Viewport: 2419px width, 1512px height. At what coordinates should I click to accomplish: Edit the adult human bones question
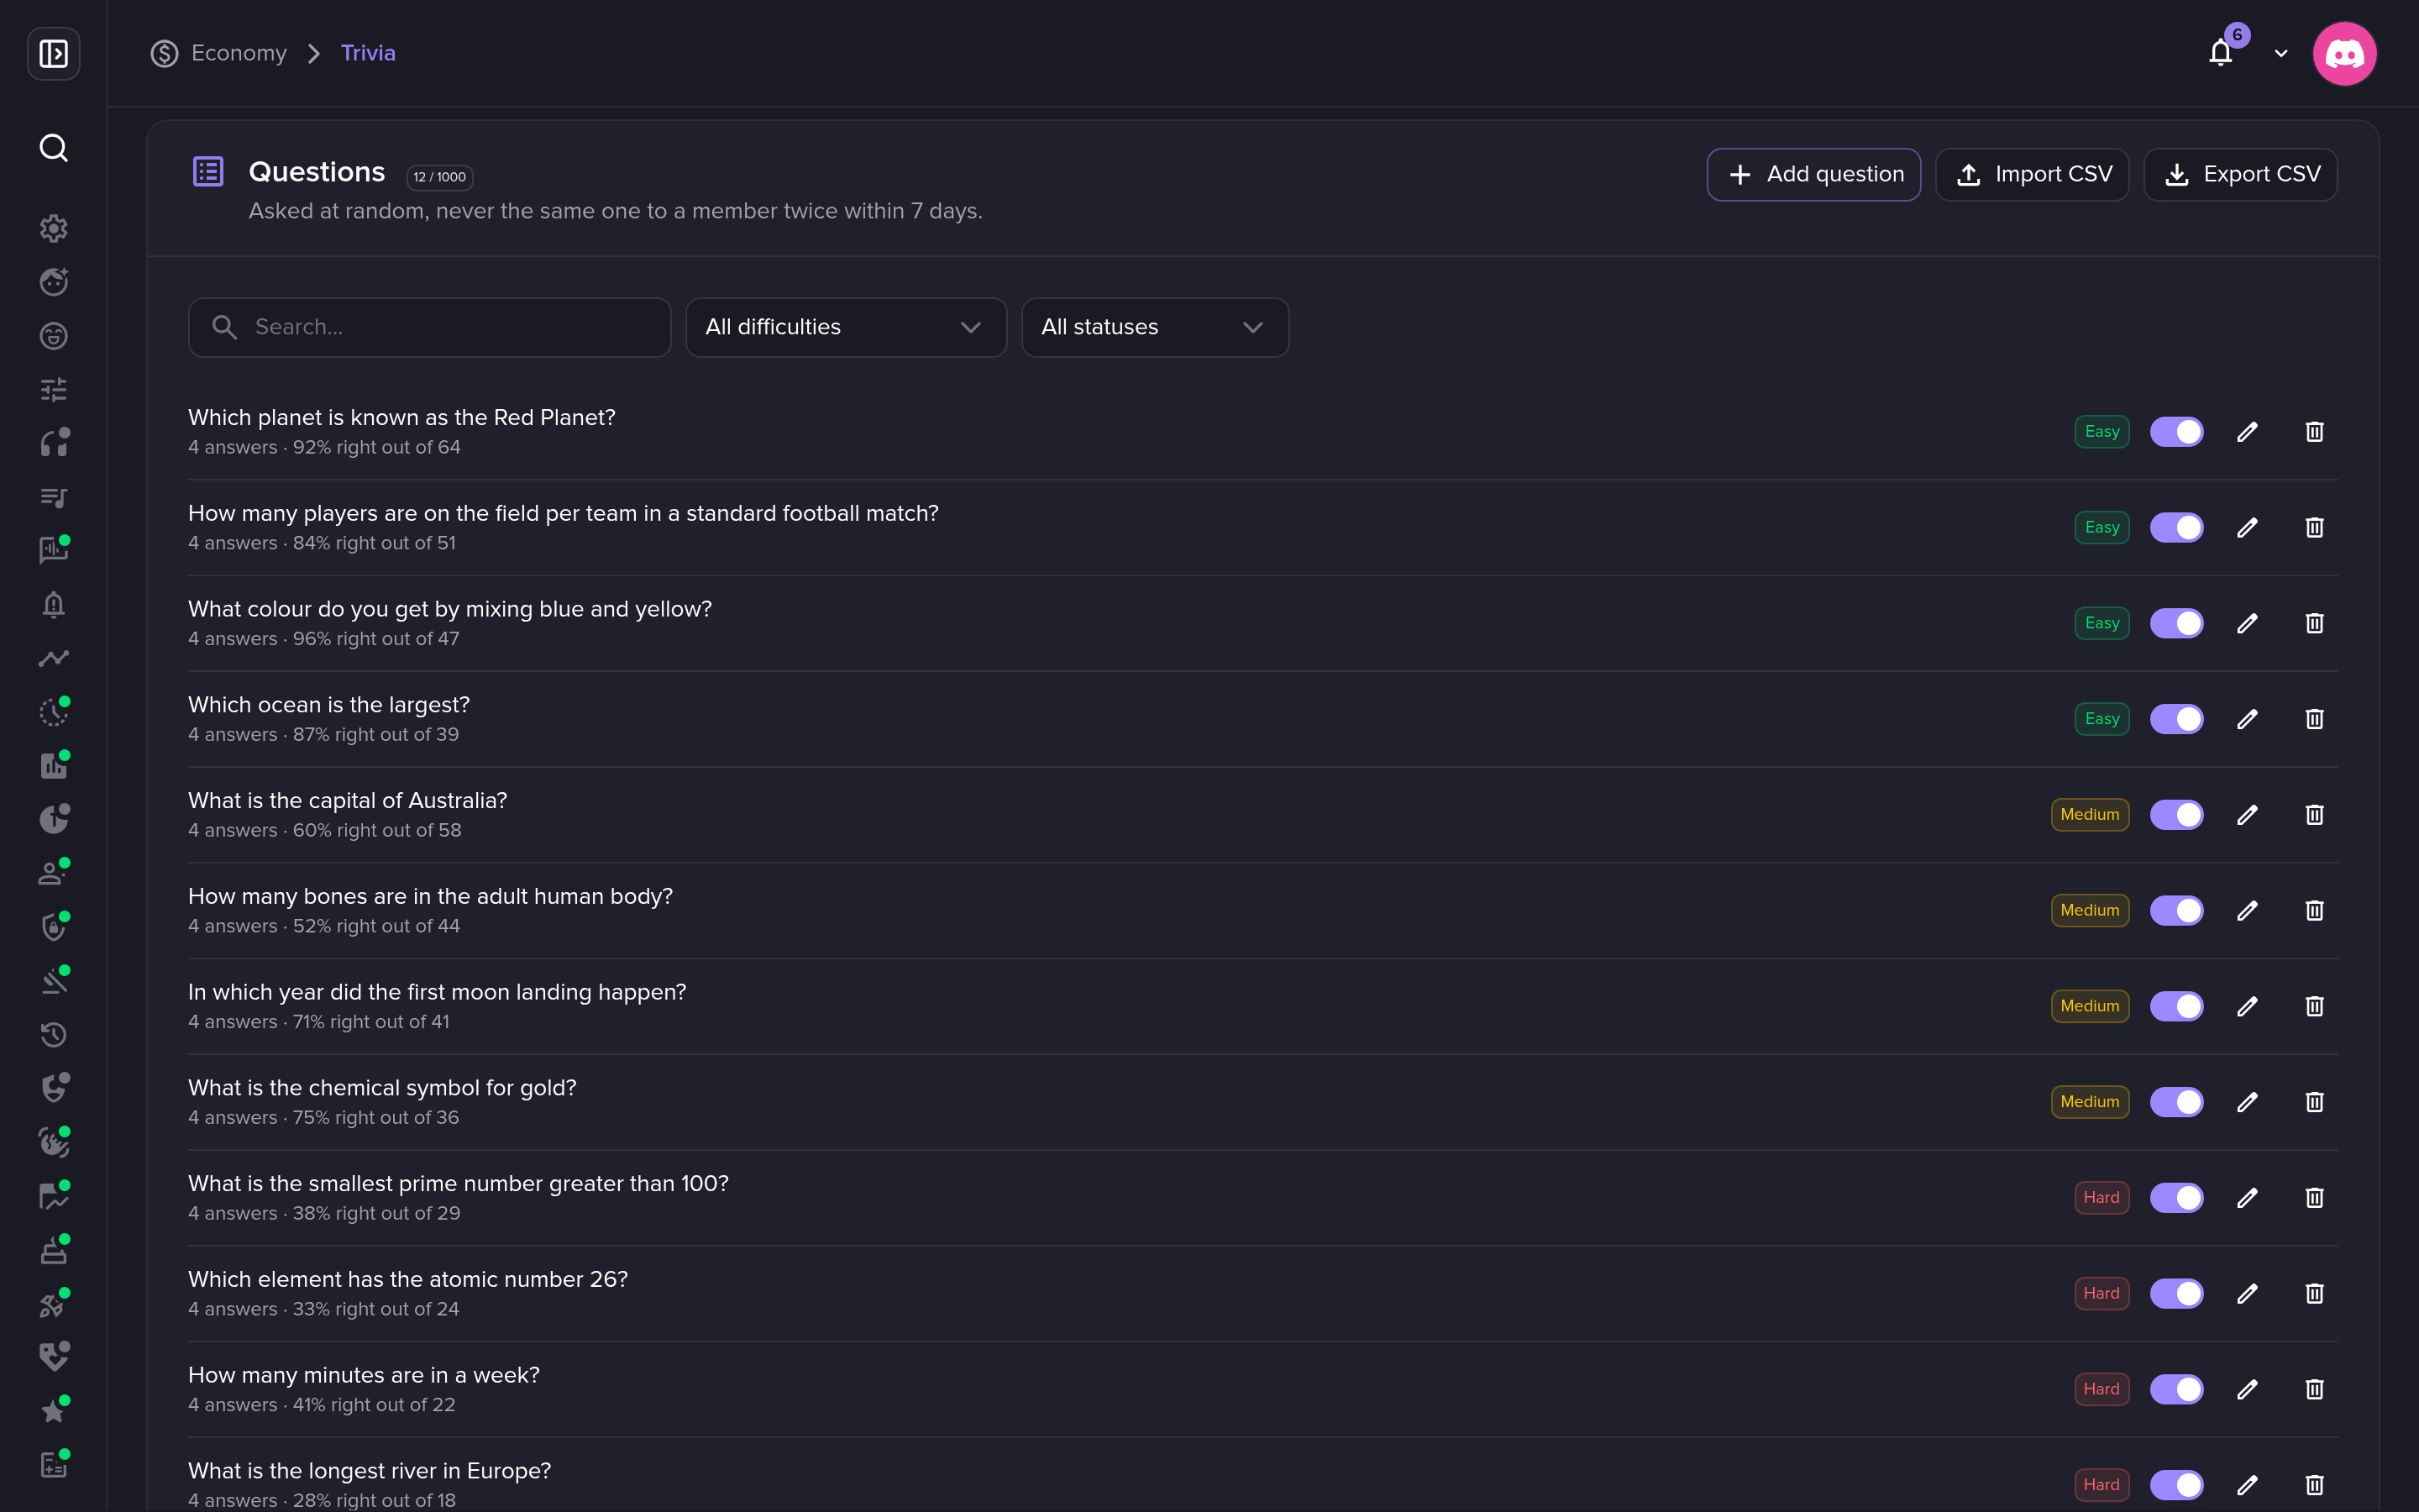pyautogui.click(x=2247, y=911)
